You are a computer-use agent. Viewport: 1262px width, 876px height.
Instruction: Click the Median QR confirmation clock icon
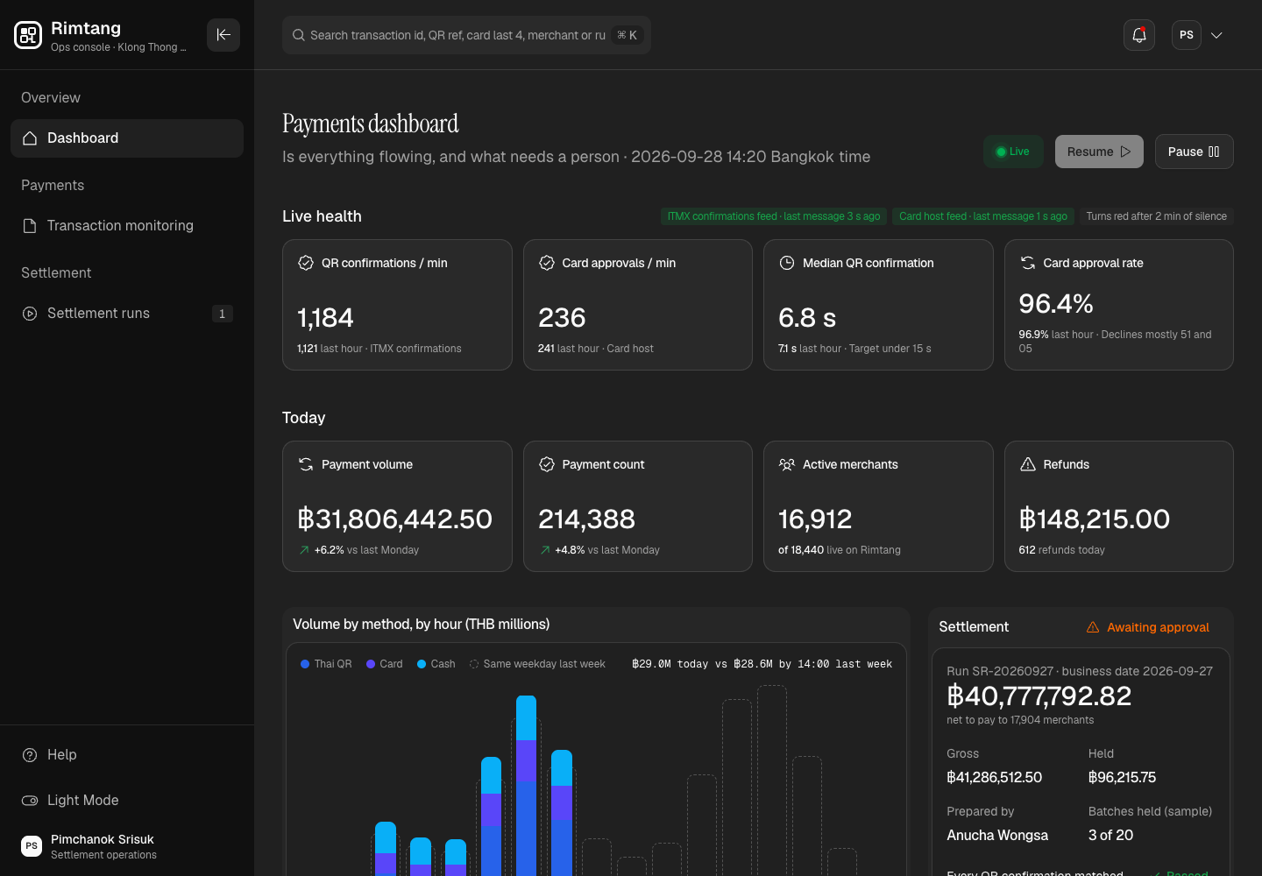(x=787, y=263)
